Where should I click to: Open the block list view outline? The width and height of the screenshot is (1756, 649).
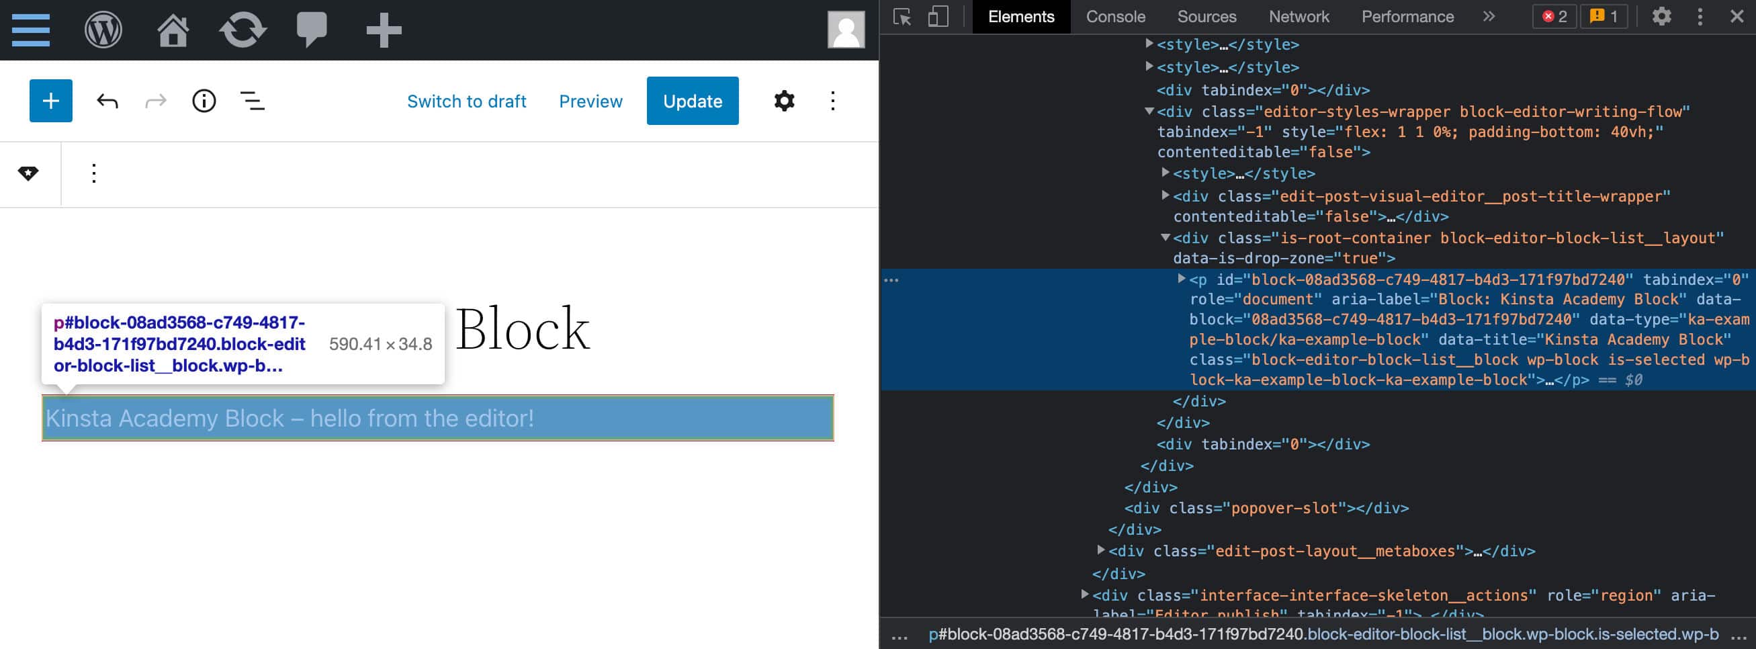pos(252,101)
